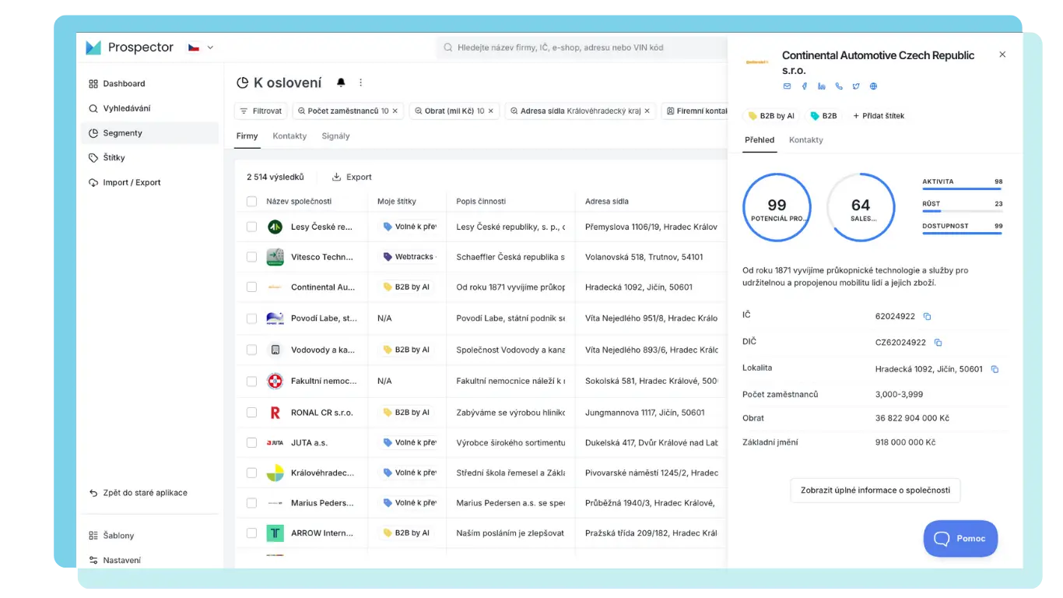Click the Vitesco Technologies logo
The width and height of the screenshot is (1063, 598).
275,257
